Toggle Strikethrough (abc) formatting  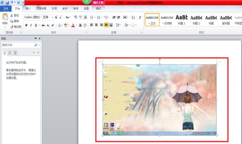43,25
